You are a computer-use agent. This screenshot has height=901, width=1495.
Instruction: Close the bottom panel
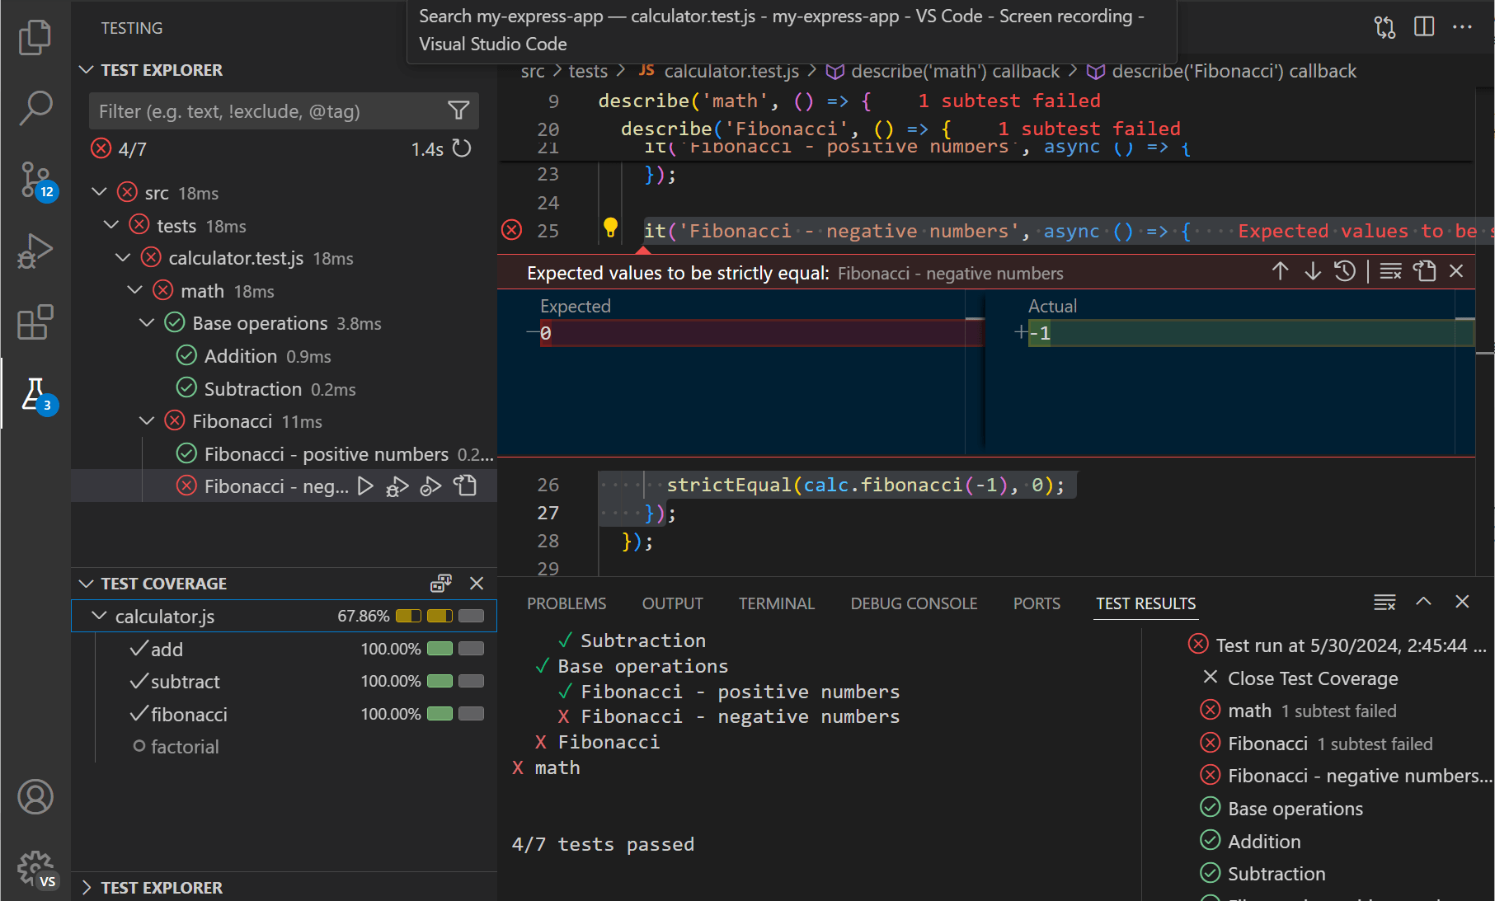point(1462,602)
